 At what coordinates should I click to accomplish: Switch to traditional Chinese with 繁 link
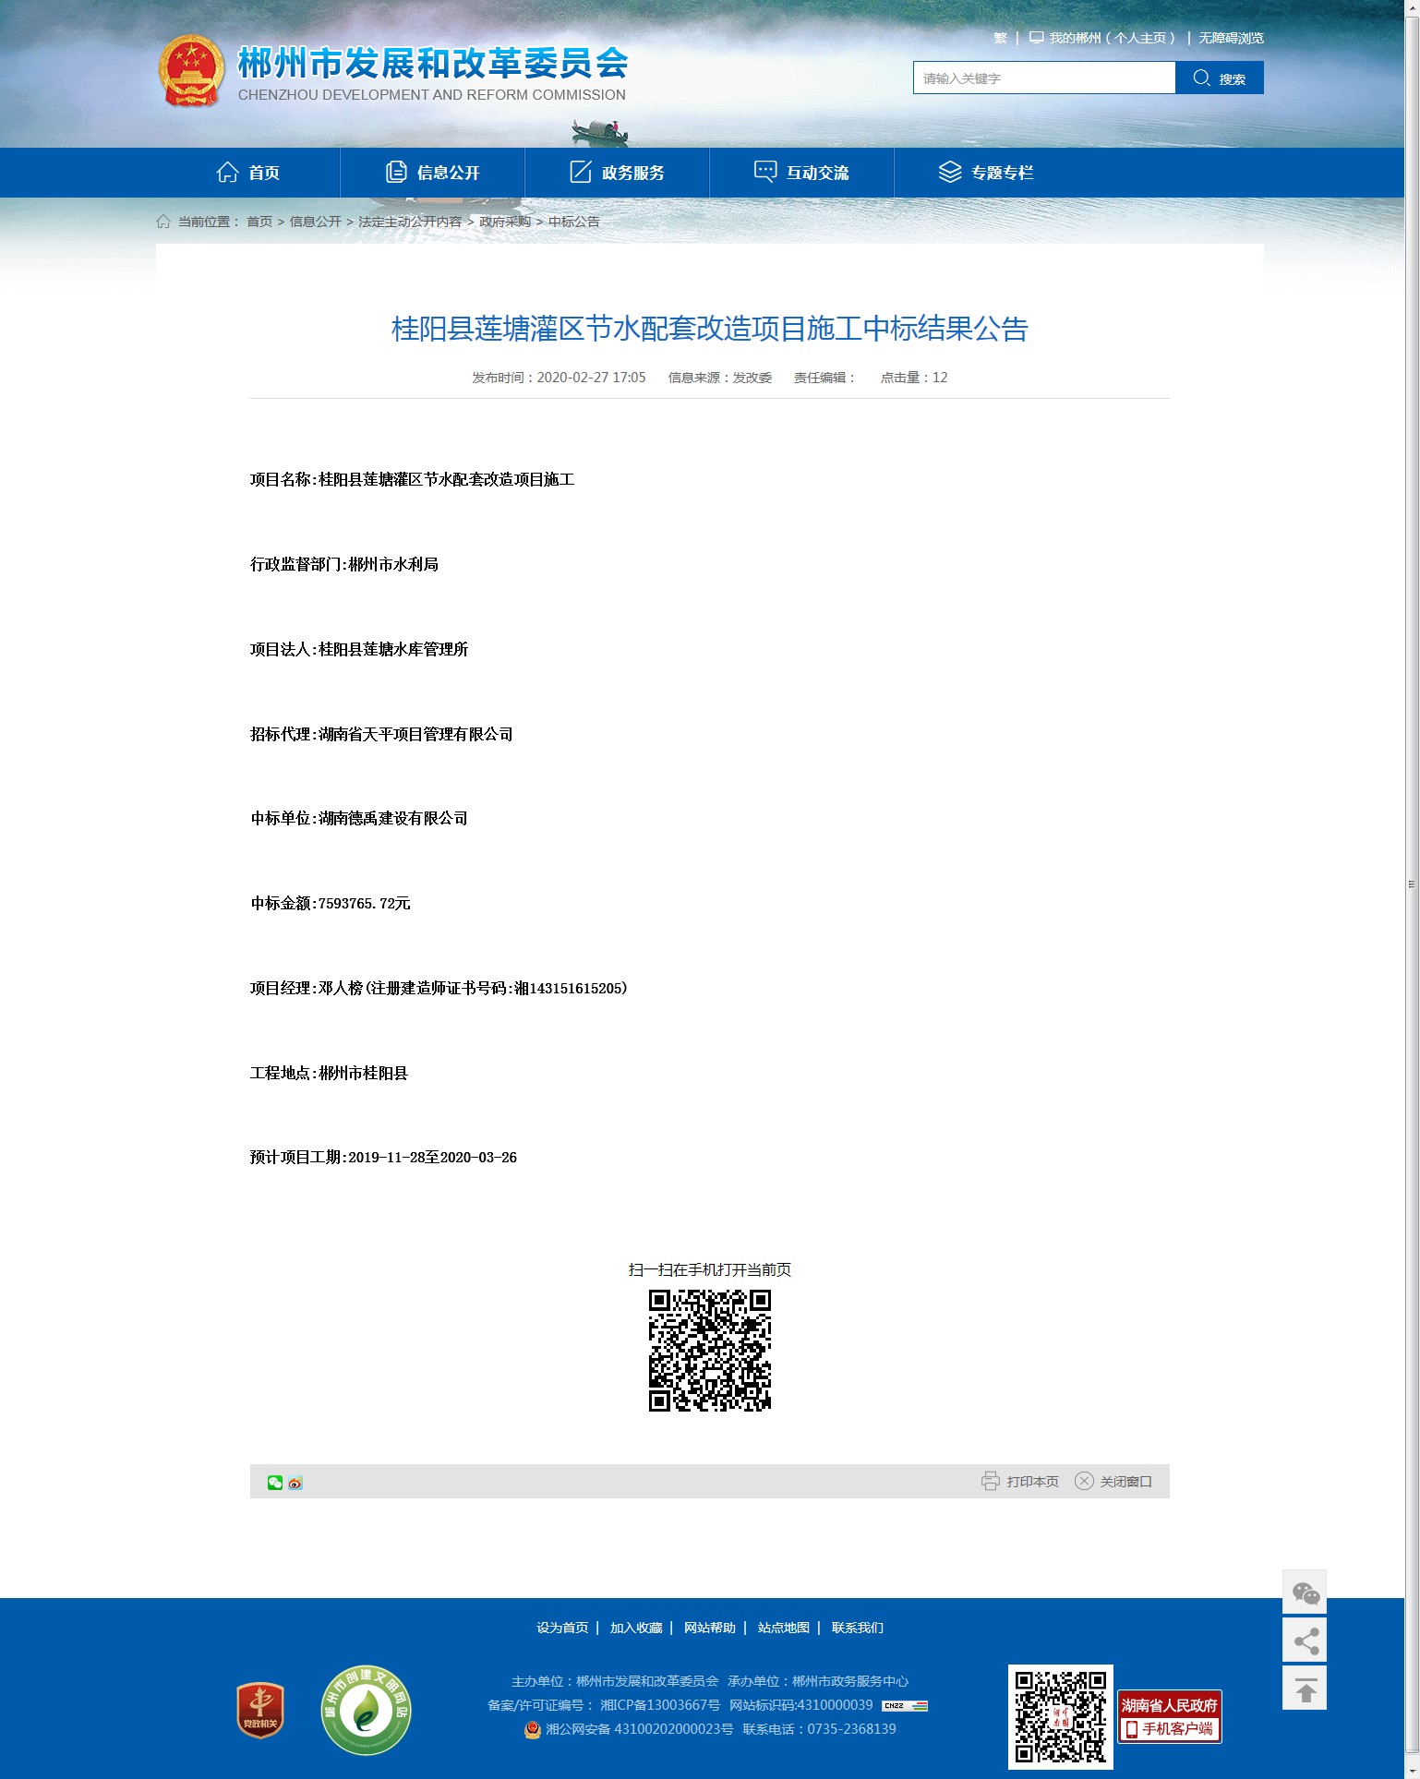click(x=1000, y=38)
